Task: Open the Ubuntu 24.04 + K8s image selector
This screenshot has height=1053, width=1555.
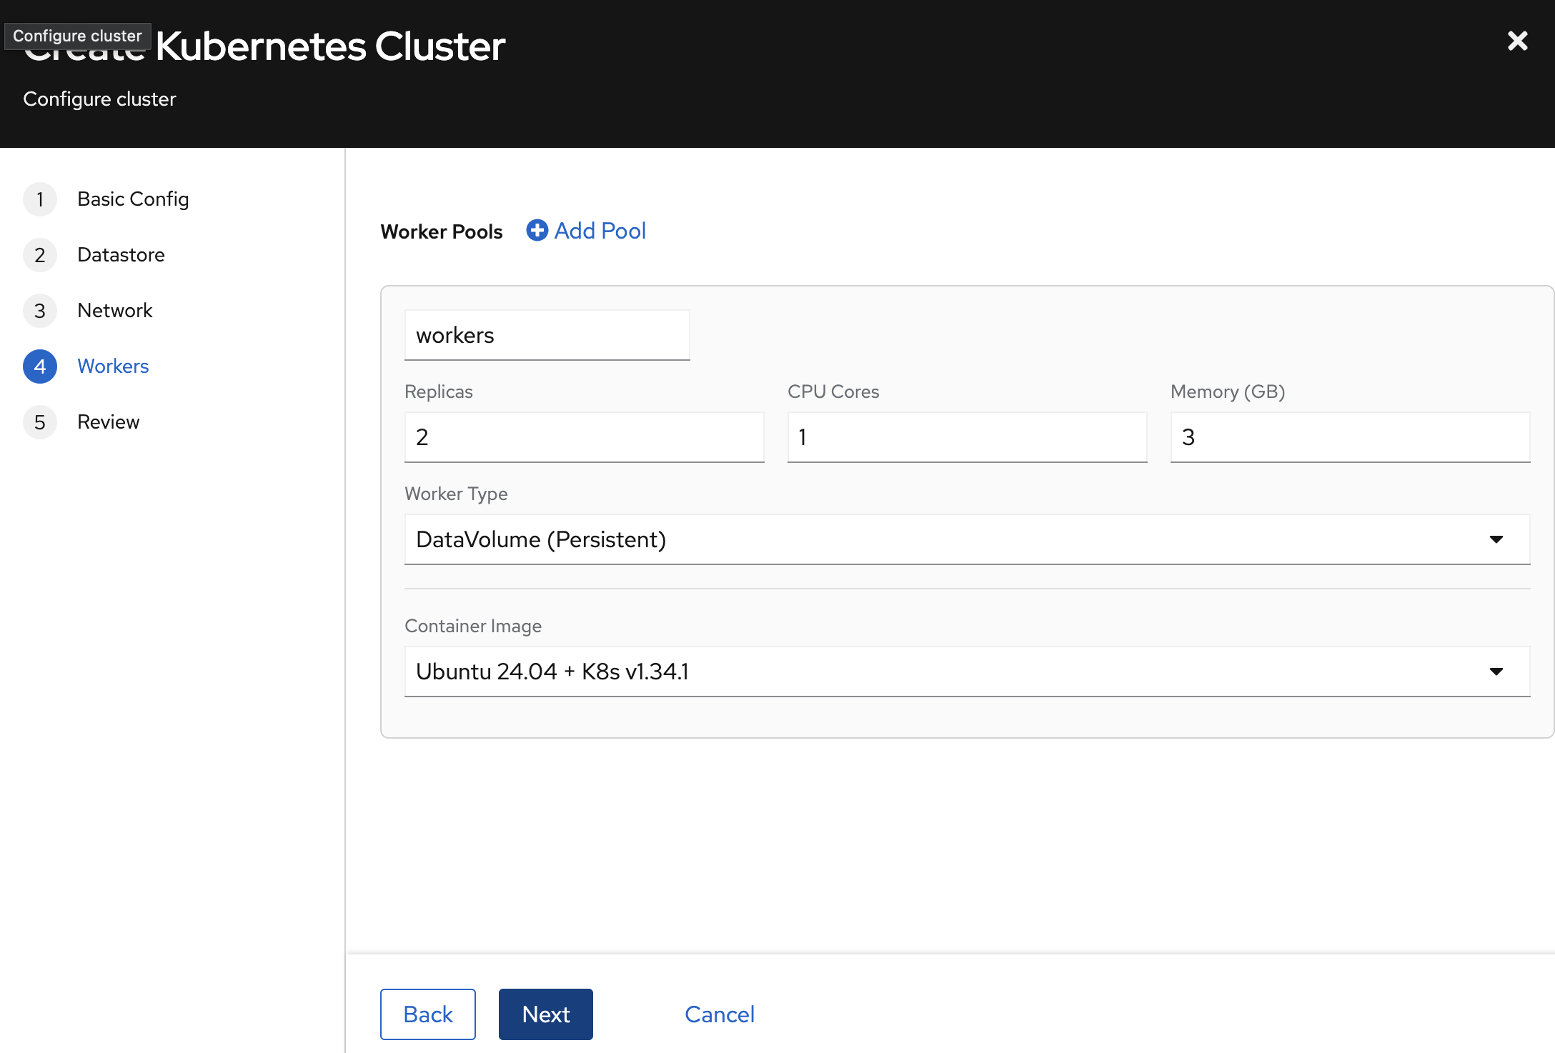Action: tap(929, 672)
